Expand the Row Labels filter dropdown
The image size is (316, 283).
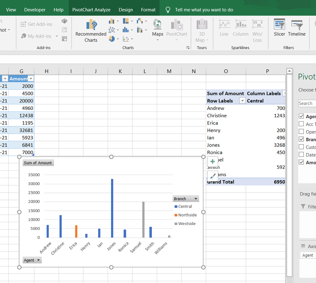[x=242, y=101]
